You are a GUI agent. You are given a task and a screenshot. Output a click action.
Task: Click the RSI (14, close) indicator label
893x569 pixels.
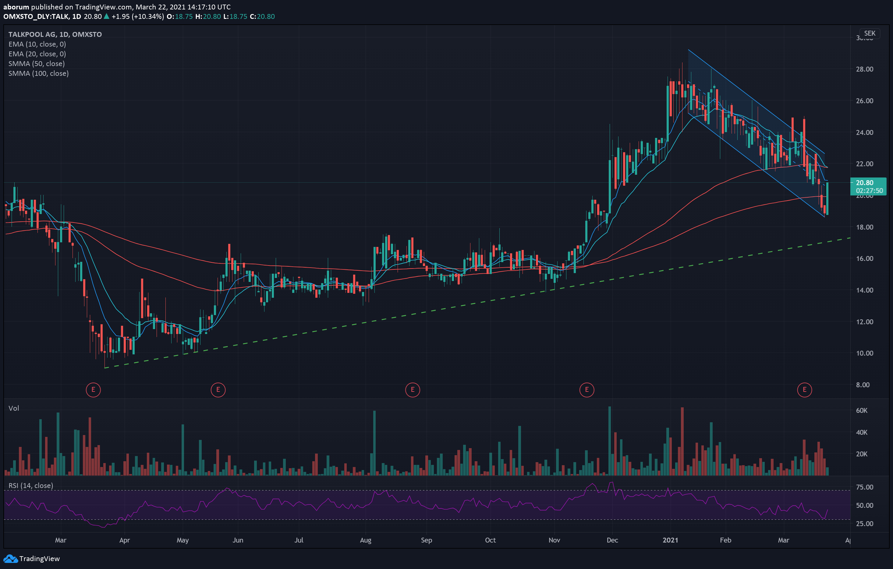coord(31,486)
